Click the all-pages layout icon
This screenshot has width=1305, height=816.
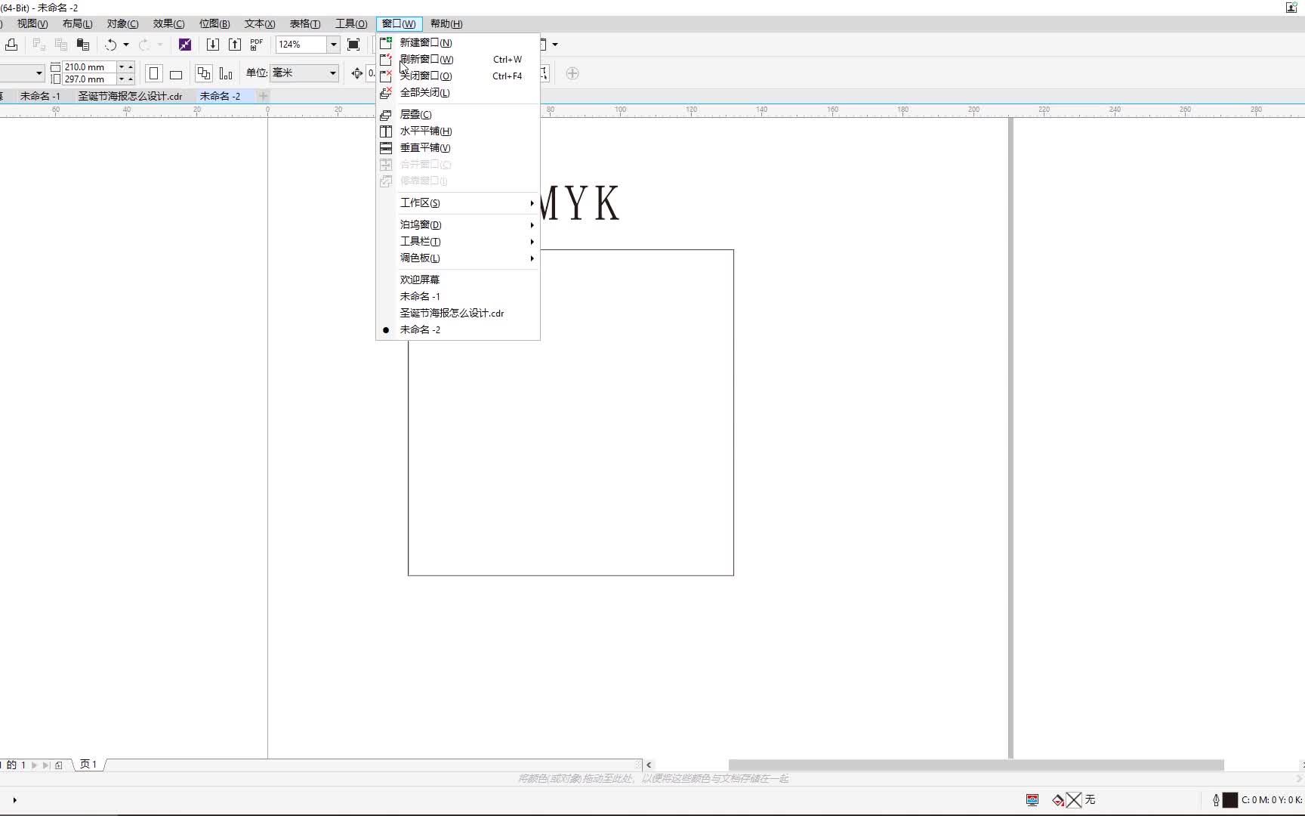pos(204,73)
